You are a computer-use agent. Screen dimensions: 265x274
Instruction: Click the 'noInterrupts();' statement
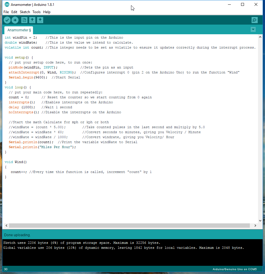24,112
